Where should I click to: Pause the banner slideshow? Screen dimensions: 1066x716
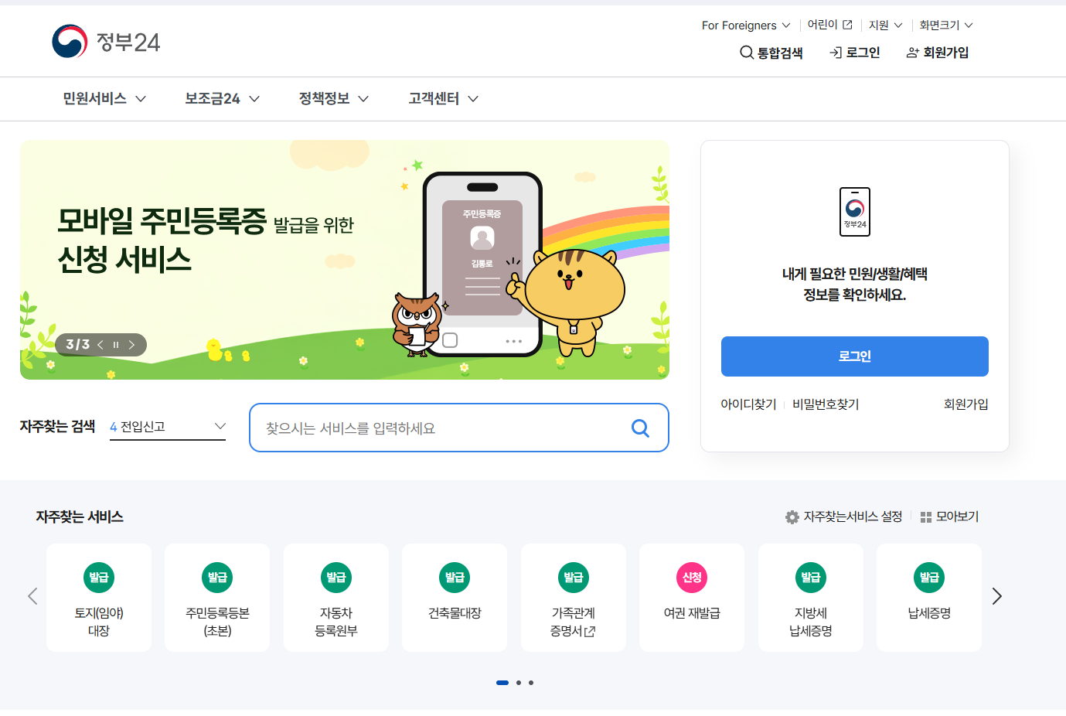coord(116,345)
